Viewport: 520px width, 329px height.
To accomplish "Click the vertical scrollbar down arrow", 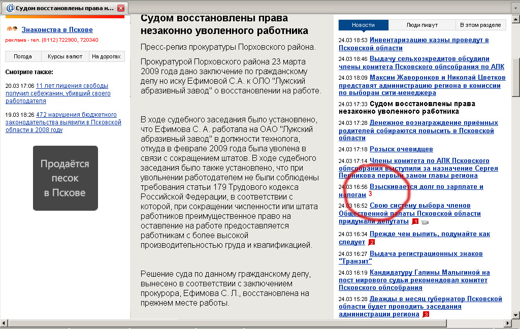I will coord(516,315).
